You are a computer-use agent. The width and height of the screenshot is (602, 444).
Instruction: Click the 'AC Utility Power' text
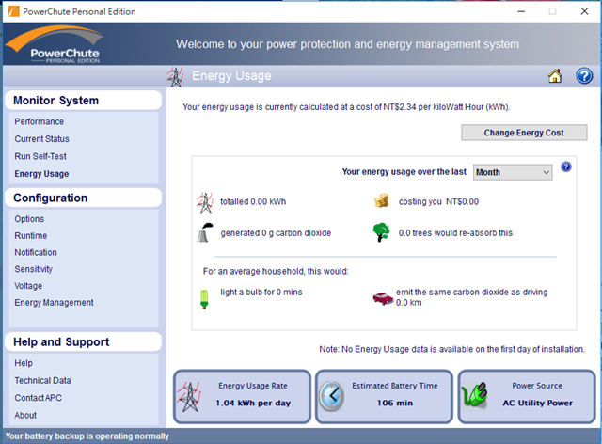pyautogui.click(x=537, y=403)
